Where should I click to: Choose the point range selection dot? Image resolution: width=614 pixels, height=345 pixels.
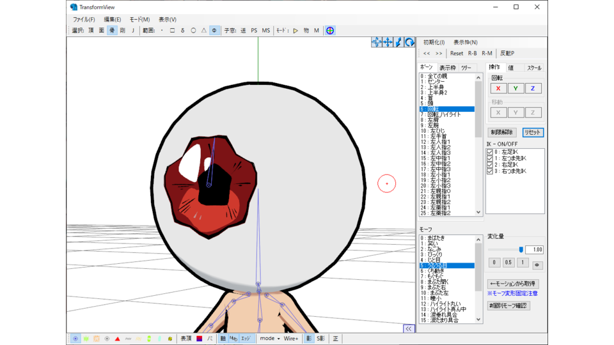pos(162,31)
